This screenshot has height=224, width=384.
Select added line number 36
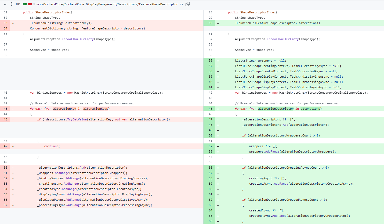tap(211, 60)
